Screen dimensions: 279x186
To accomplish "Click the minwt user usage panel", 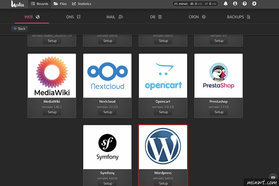I will pyautogui.click(x=195, y=4).
